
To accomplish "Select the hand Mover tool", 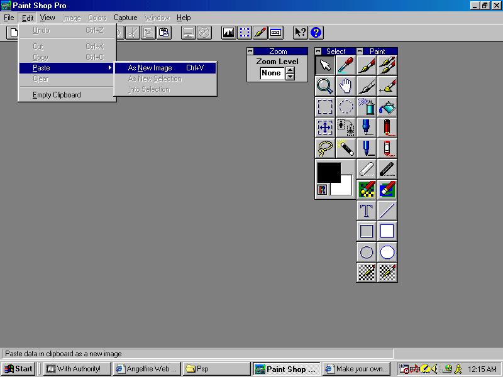I will coord(346,86).
